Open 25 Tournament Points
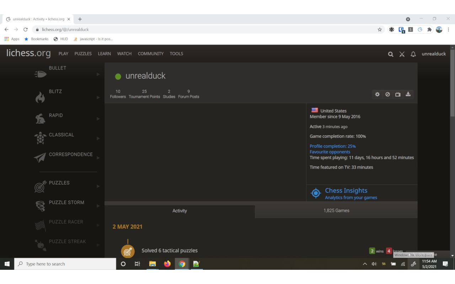Image resolution: width=455 pixels, height=284 pixels. point(144,94)
